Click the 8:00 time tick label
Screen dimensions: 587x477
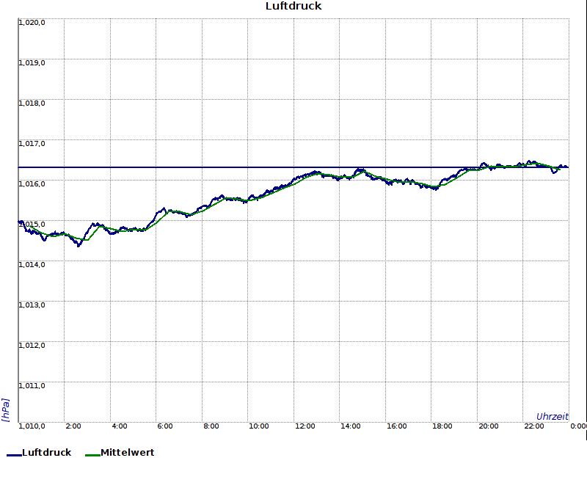[x=211, y=426]
